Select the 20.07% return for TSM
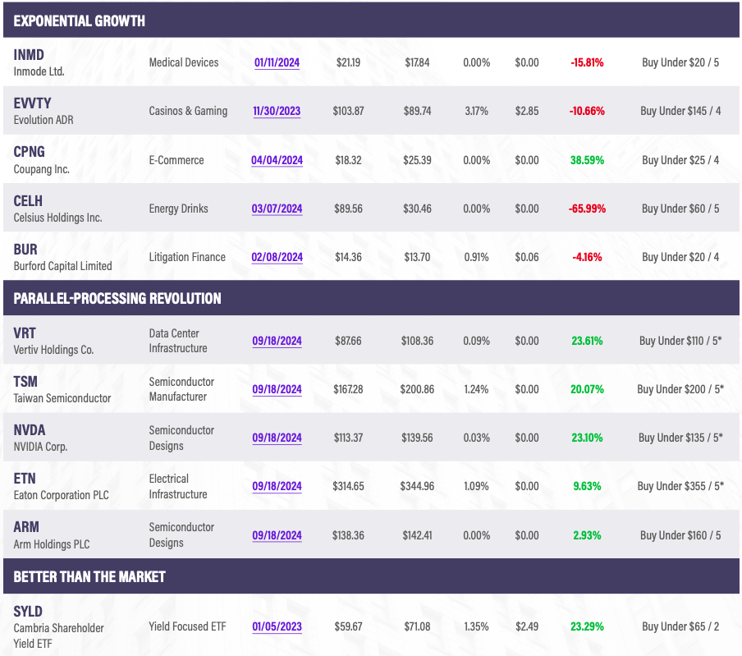The height and width of the screenshot is (656, 742). [x=587, y=389]
